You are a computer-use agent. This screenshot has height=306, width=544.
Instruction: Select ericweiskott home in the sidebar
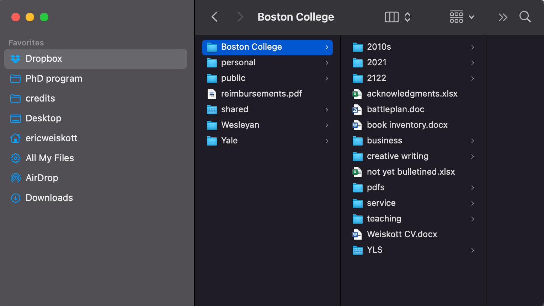tap(96, 138)
